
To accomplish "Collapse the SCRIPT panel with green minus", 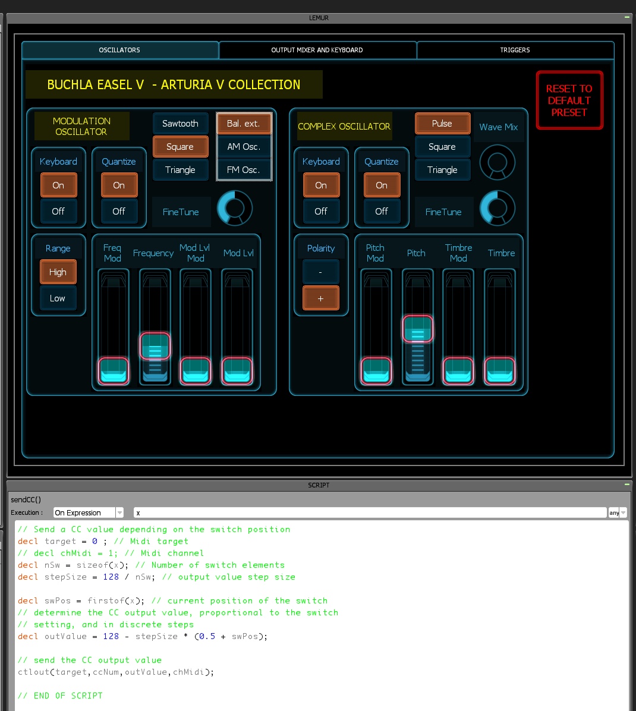I will [x=627, y=485].
